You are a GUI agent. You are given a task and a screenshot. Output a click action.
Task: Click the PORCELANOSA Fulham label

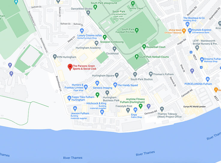coord(198,84)
